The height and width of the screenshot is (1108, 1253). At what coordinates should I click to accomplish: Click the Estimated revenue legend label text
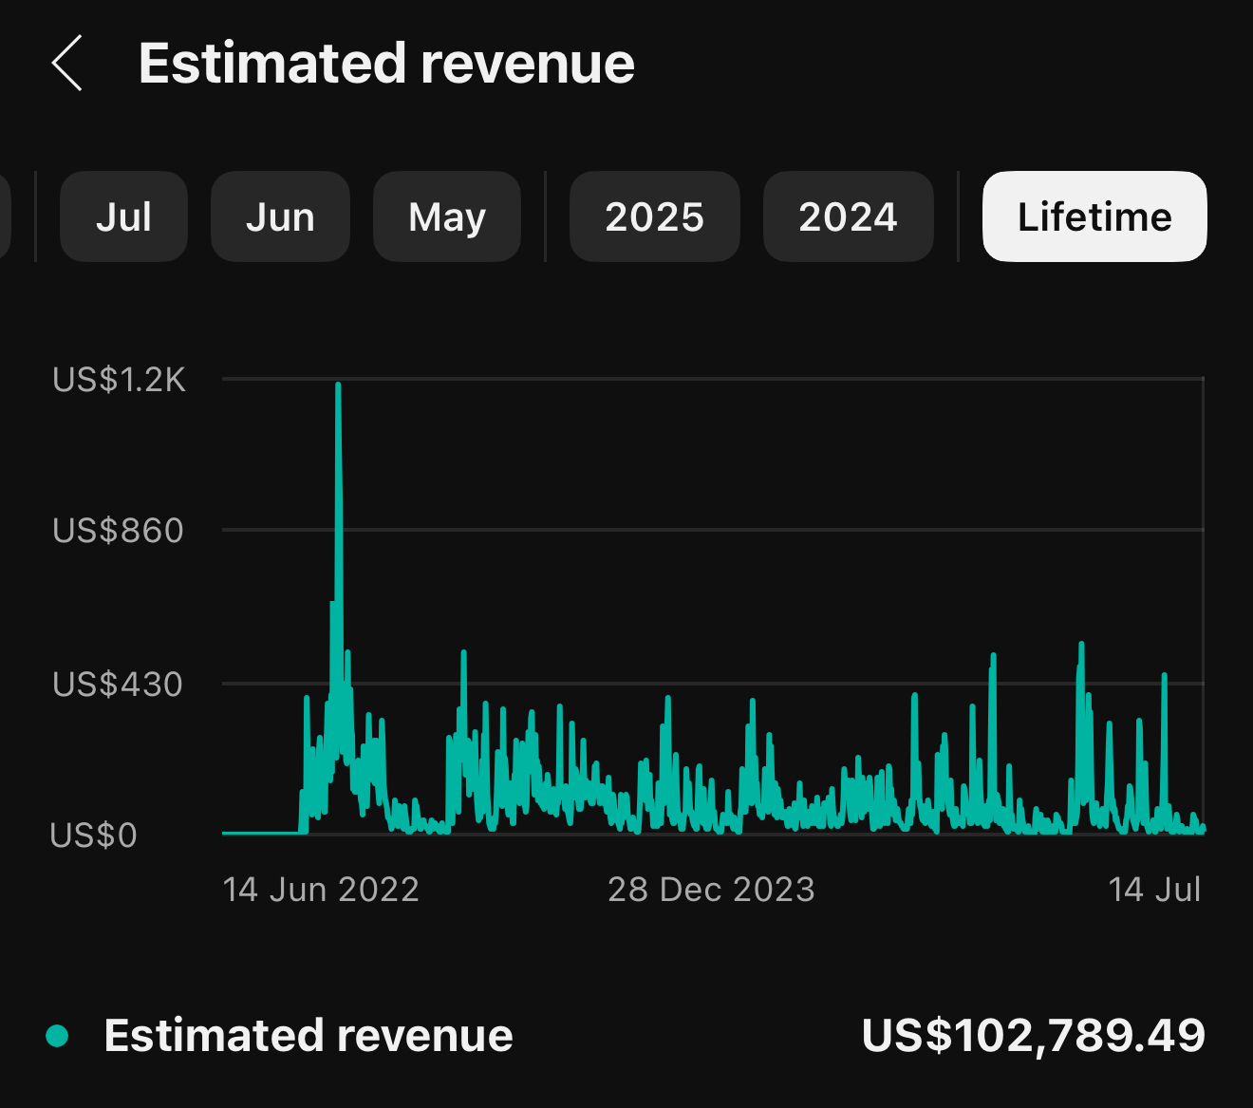pos(309,1036)
